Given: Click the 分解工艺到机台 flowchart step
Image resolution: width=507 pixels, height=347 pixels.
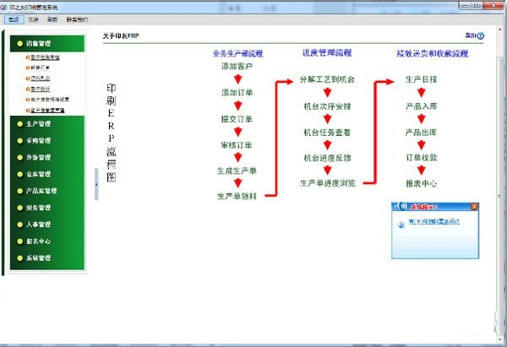Looking at the screenshot, I should point(327,79).
